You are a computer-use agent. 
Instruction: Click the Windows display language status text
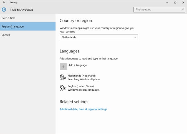[83, 90]
